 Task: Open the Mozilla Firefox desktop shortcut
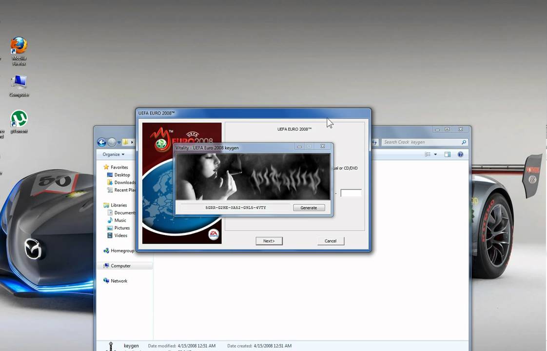pos(19,51)
